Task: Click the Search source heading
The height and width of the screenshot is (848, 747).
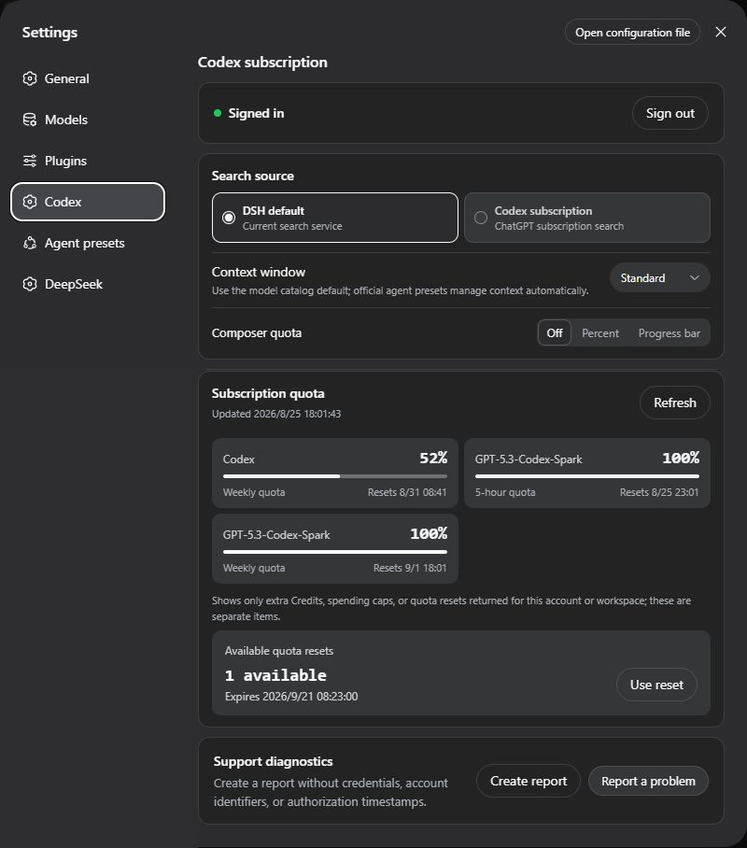Action: [253, 176]
